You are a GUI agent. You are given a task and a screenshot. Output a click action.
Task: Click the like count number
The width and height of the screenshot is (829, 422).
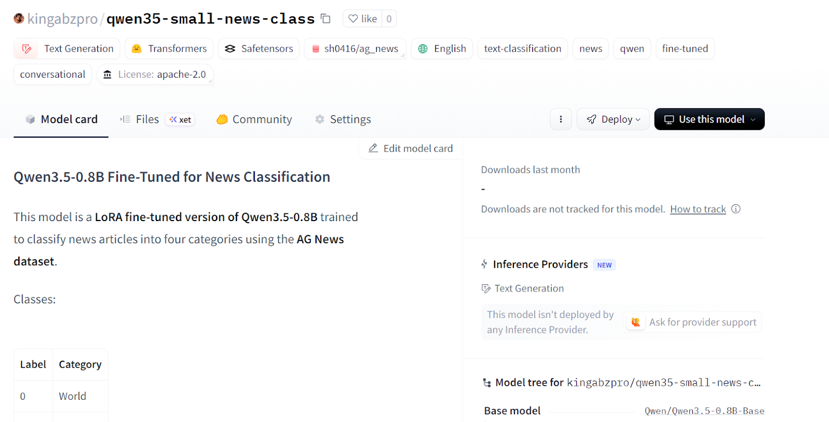389,19
